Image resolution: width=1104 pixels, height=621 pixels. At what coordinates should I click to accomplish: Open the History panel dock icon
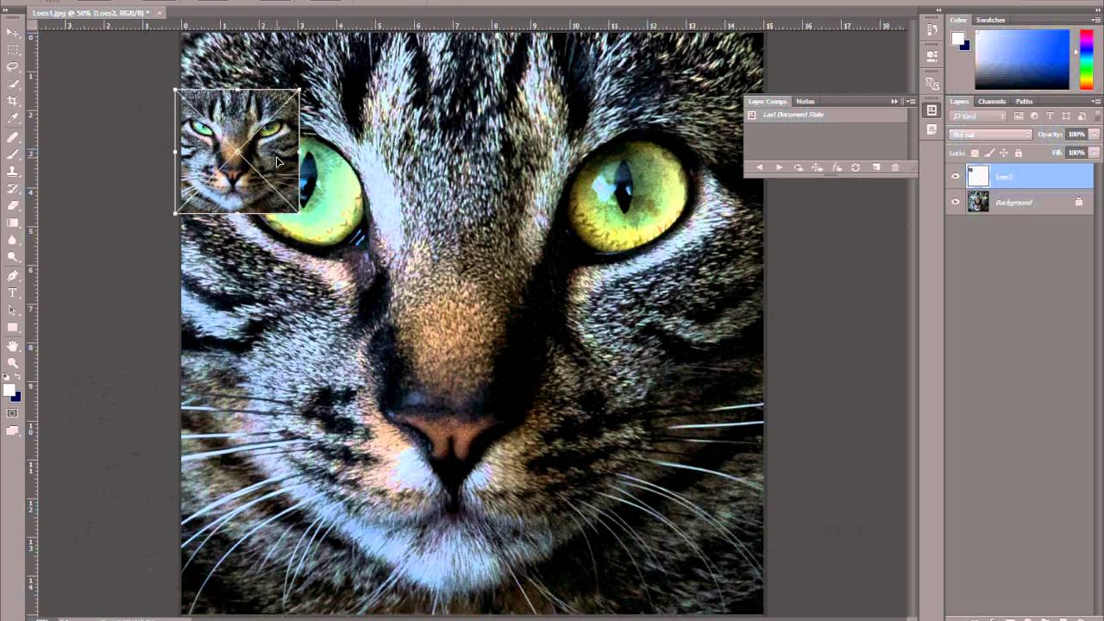point(931,29)
